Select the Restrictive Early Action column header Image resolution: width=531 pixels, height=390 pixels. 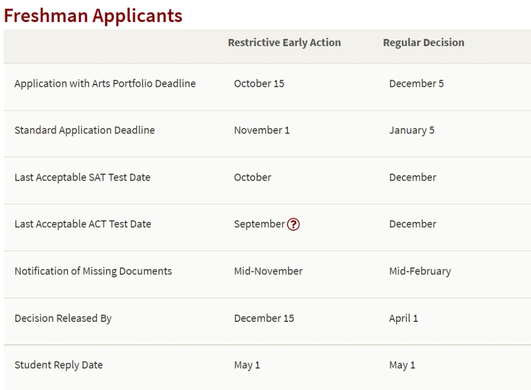(x=284, y=43)
